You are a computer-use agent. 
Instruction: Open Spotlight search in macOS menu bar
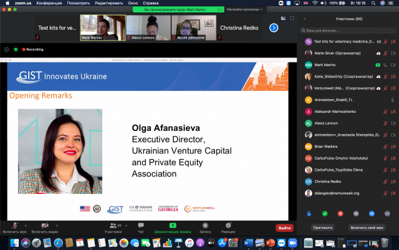pyautogui.click(x=373, y=3)
